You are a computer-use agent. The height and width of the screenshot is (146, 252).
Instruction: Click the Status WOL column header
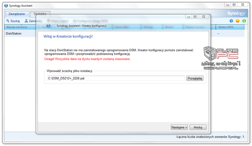coord(230,27)
